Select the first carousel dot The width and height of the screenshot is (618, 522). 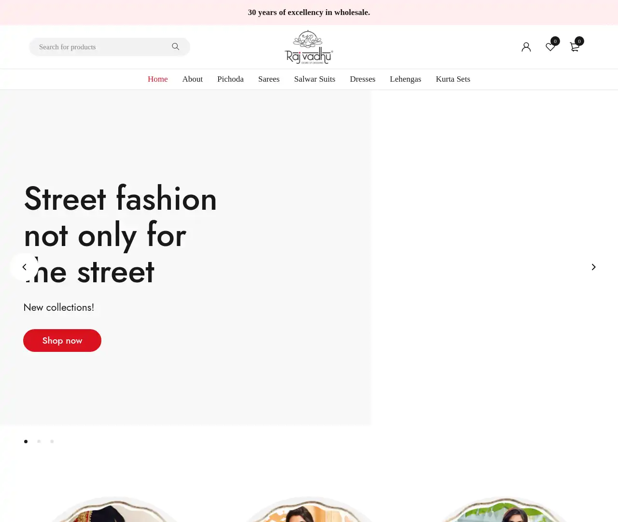tap(26, 441)
